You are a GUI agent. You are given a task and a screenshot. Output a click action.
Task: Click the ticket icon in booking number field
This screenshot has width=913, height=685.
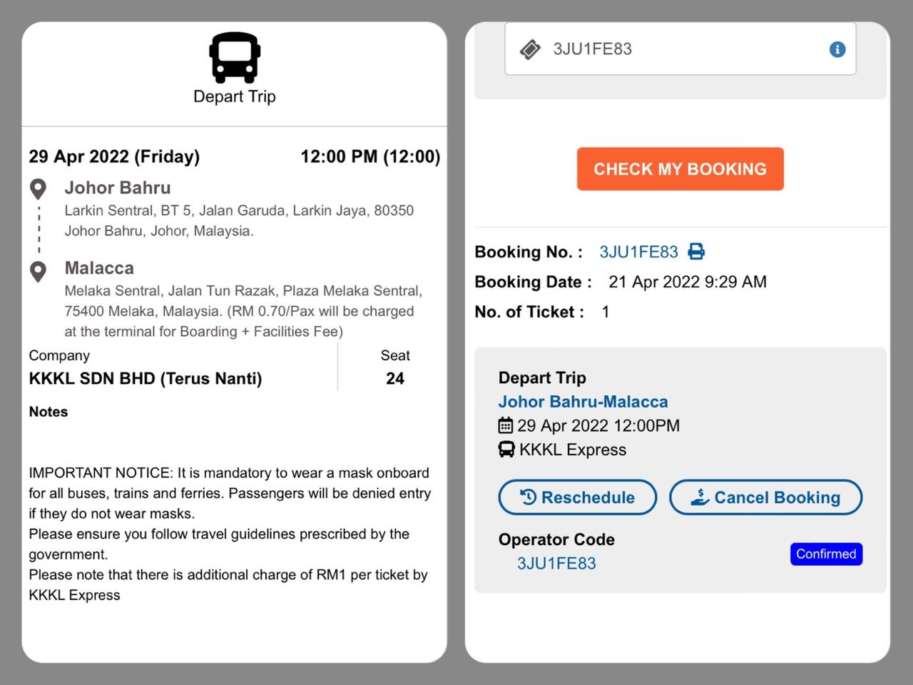point(530,49)
